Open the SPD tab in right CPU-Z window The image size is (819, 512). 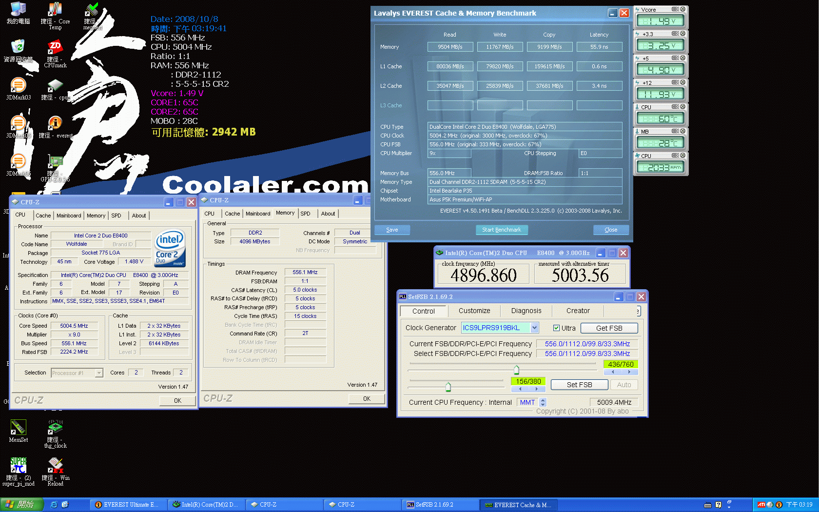tap(305, 214)
